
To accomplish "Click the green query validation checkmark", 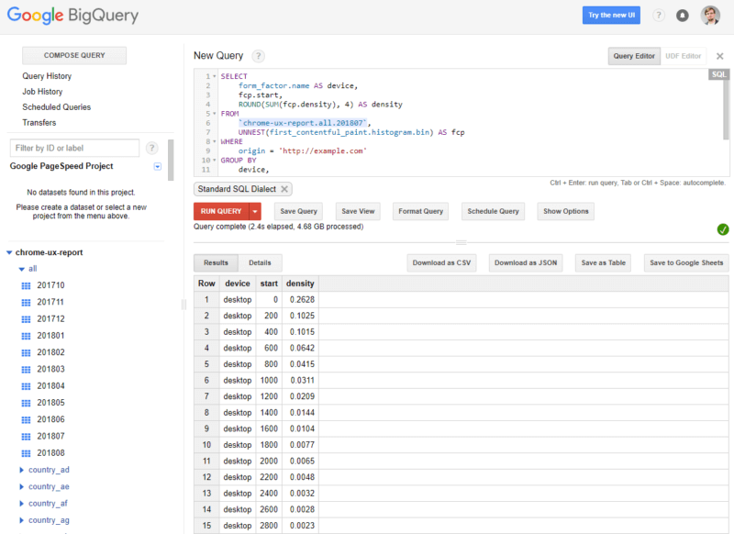I will pos(723,229).
